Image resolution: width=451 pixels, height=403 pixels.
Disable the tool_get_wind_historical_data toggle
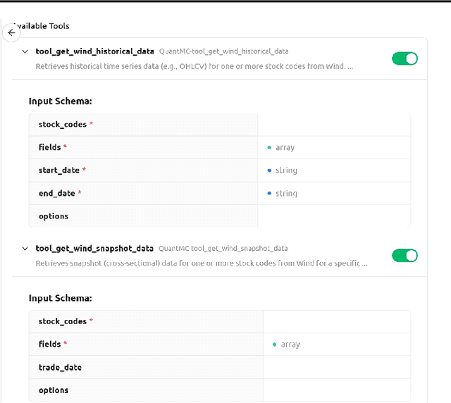404,58
